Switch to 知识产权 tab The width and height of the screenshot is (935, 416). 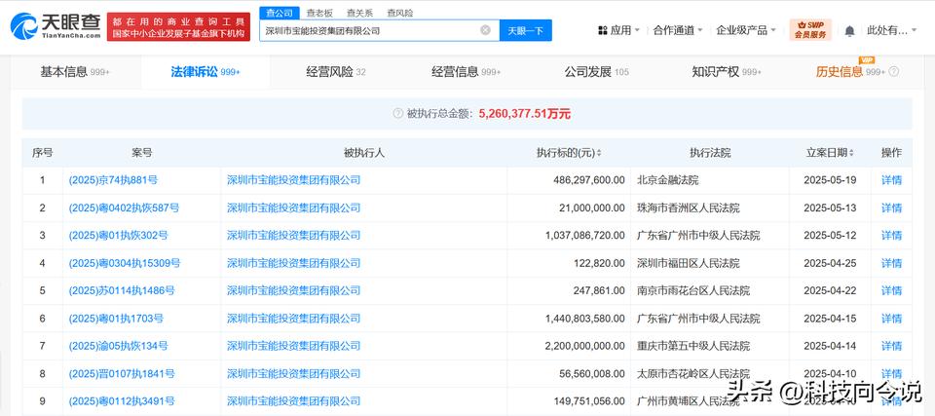point(727,72)
